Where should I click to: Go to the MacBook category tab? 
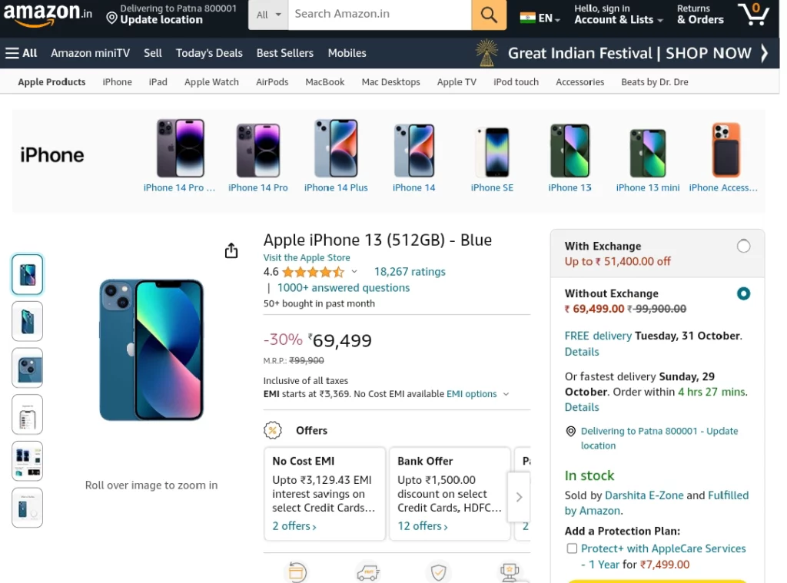click(x=325, y=81)
